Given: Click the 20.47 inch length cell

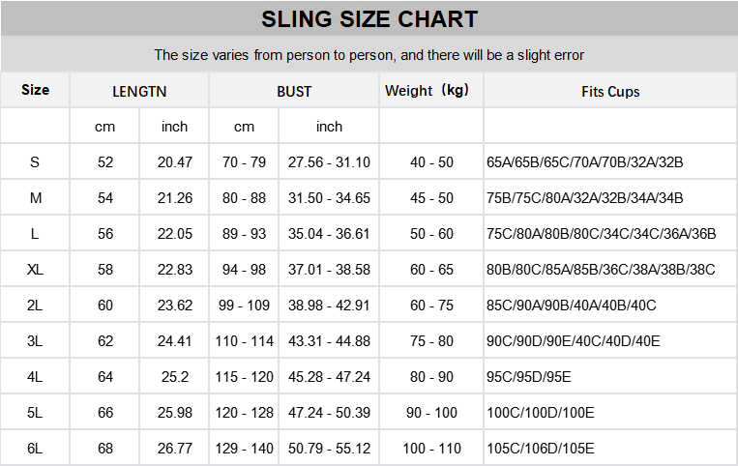Looking at the screenshot, I should (x=174, y=162).
